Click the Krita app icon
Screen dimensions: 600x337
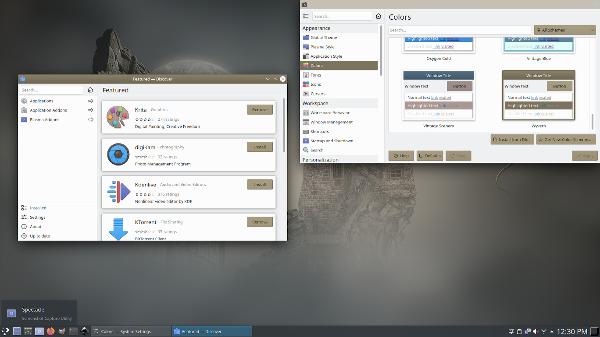(x=118, y=117)
